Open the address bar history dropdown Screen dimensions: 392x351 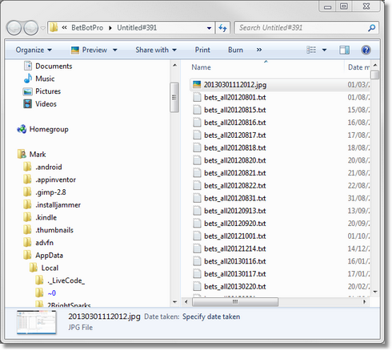(x=209, y=28)
